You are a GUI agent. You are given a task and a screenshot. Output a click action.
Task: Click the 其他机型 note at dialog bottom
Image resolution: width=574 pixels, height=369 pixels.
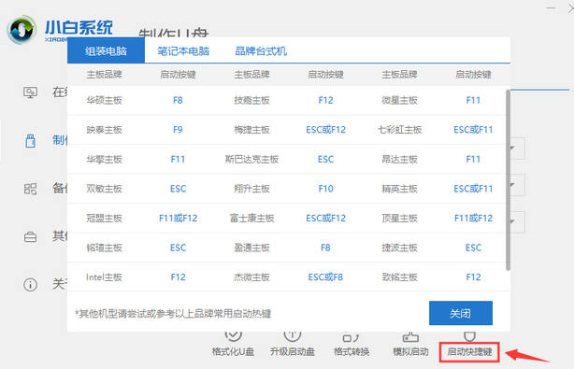pyautogui.click(x=173, y=313)
